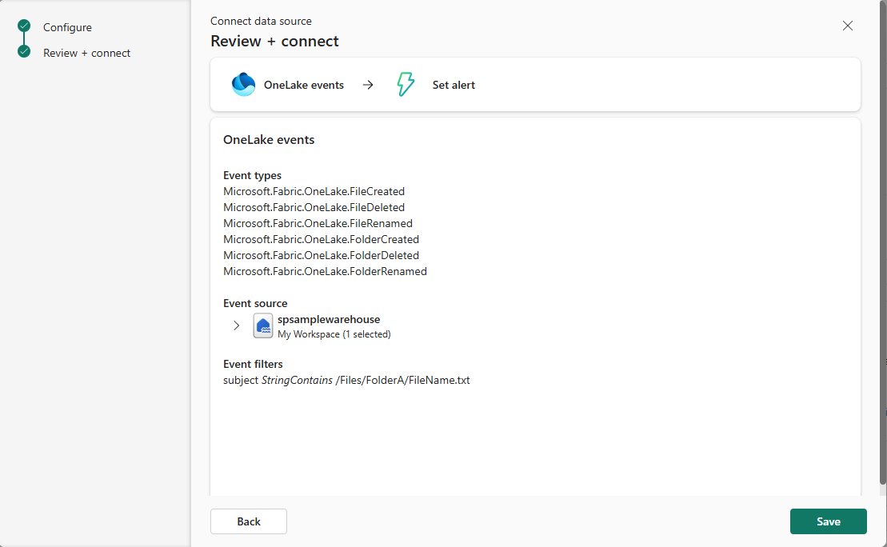Click the Connect data source subtitle
The width and height of the screenshot is (887, 547).
point(261,21)
